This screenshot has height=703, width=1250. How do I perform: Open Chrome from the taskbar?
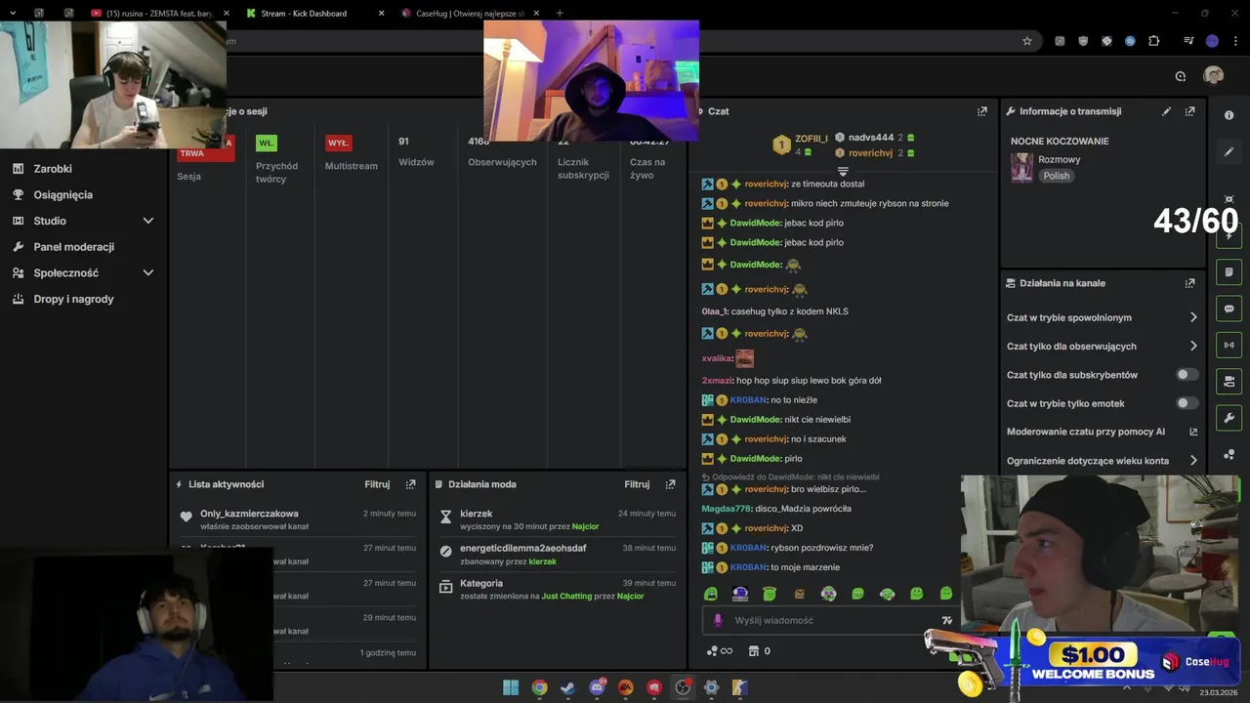pyautogui.click(x=539, y=687)
